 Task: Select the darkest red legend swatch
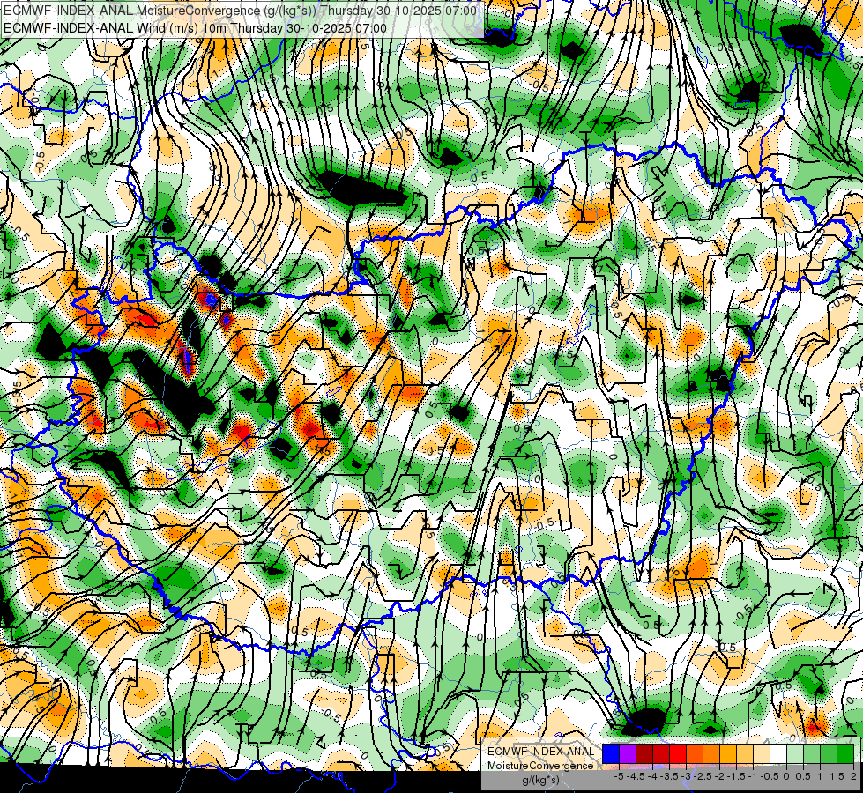pyautogui.click(x=644, y=754)
